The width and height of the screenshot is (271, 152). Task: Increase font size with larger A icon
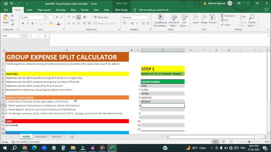57,17
